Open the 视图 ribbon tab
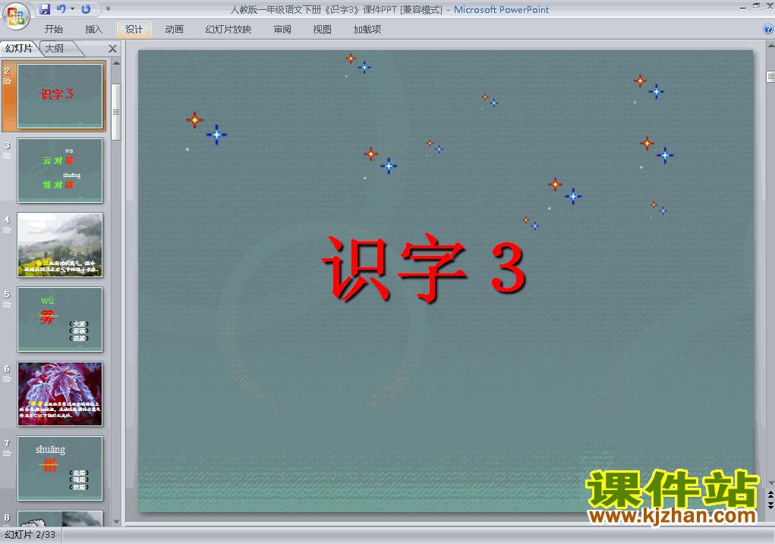 323,30
